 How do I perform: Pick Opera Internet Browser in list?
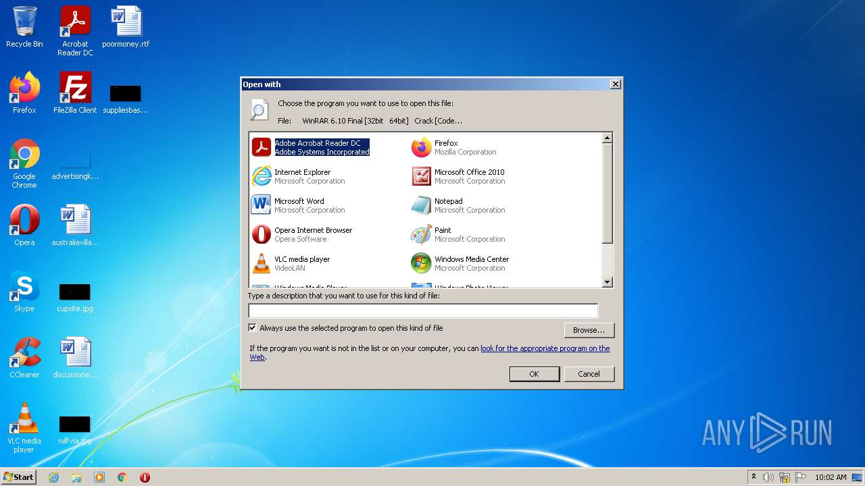click(x=302, y=234)
